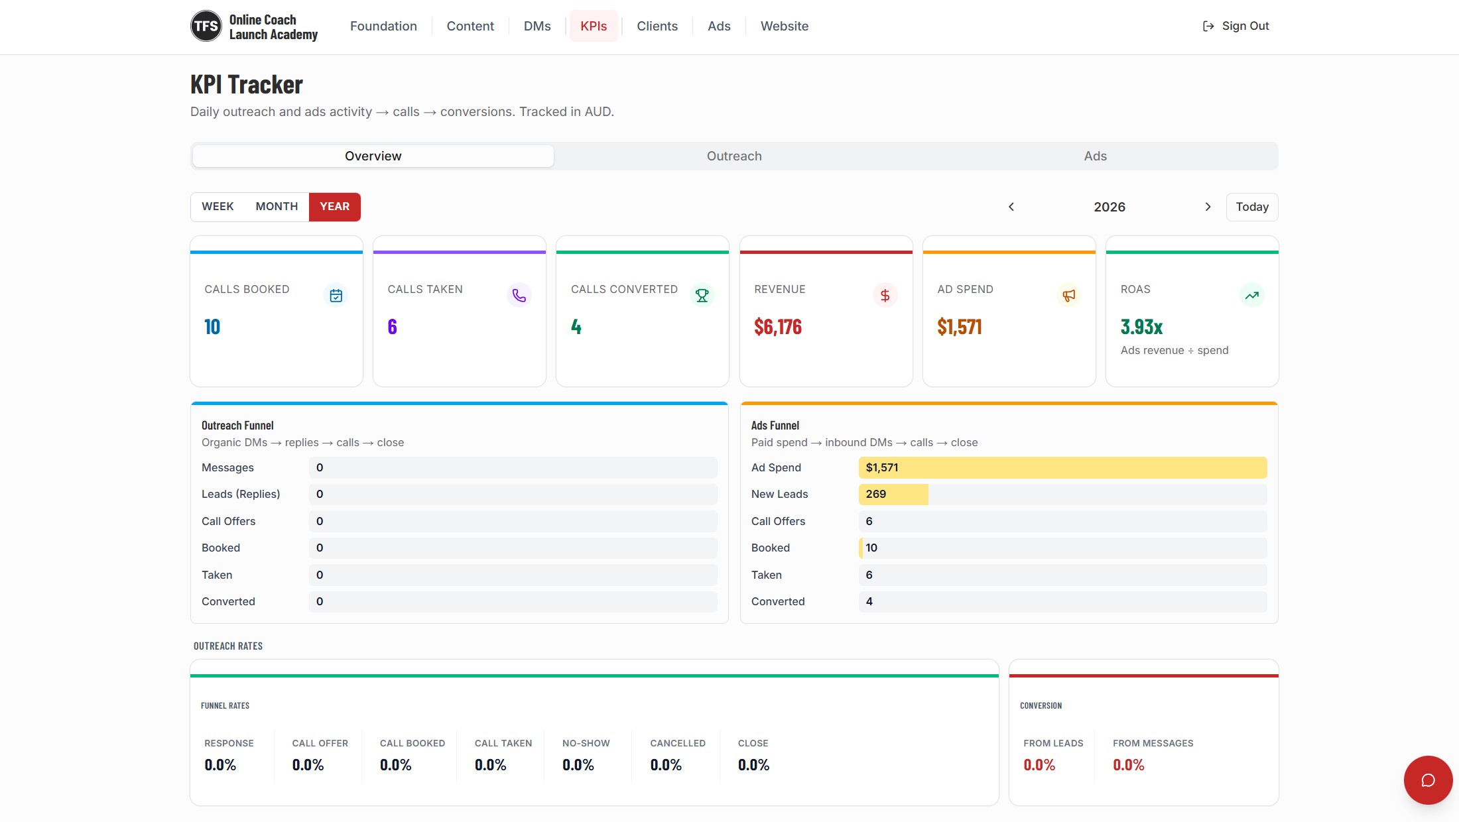The image size is (1459, 822).
Task: Click the Calls Converted value 4
Action: click(576, 327)
